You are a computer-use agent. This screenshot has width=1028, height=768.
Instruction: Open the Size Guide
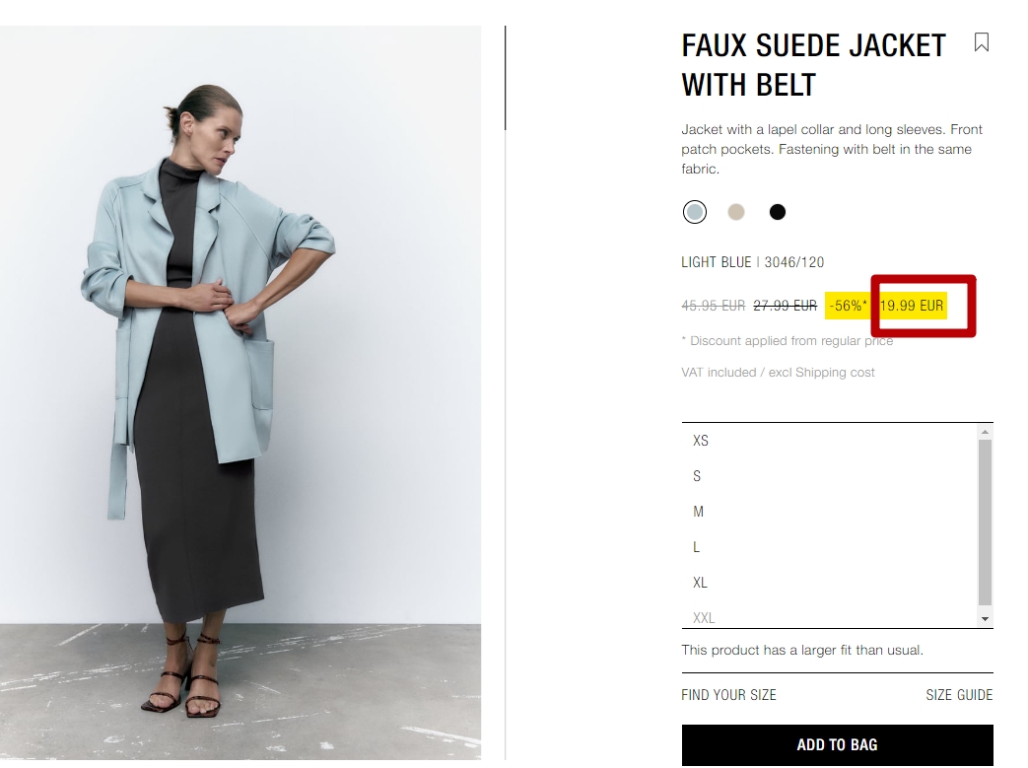[x=959, y=695]
